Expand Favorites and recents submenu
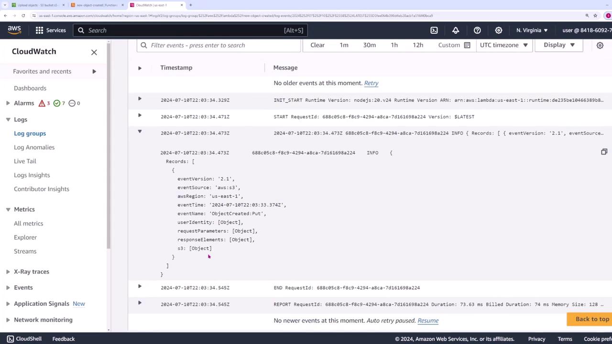This screenshot has width=612, height=344. 94,72
